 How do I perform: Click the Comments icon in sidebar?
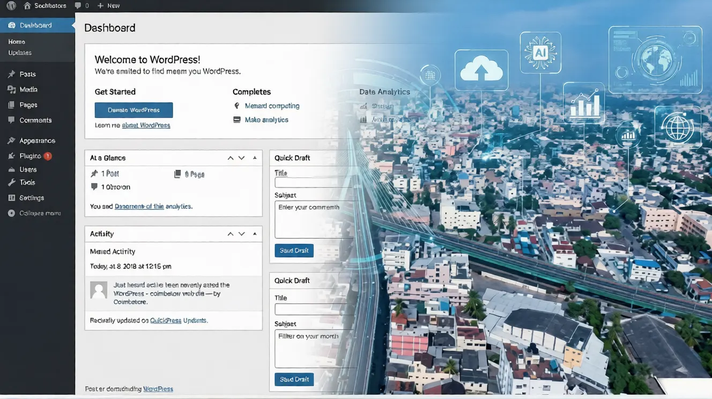point(11,120)
